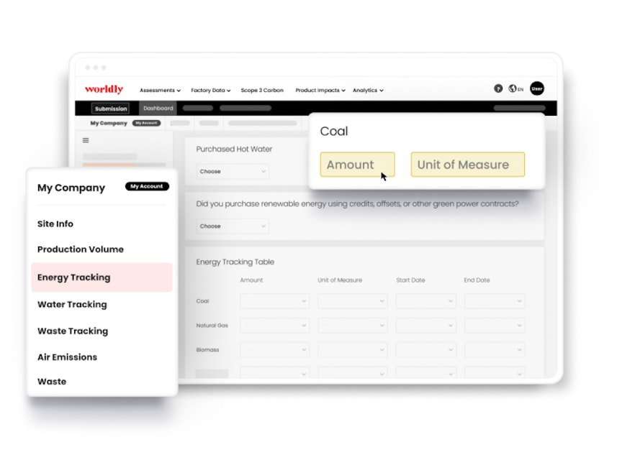Open the Purchased Hot Water Choose dropdown
Screen dimensions: 617x460
pos(232,171)
